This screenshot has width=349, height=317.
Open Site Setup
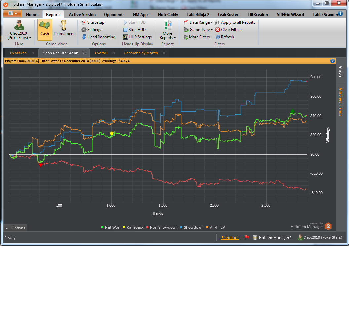(x=93, y=22)
